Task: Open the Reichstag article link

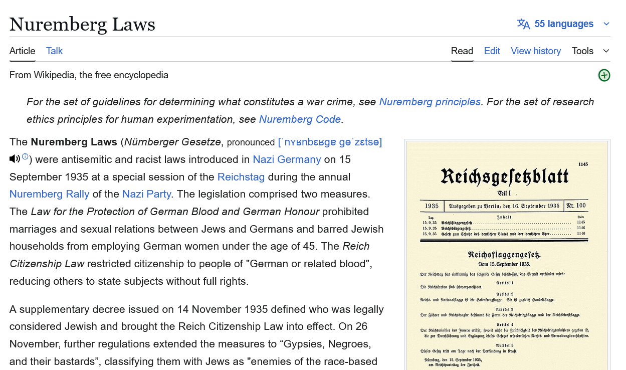Action: (241, 177)
